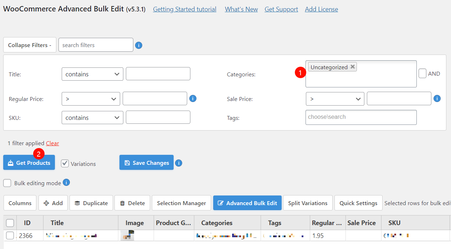Open Get Support link
This screenshot has width=451, height=249.
click(281, 9)
